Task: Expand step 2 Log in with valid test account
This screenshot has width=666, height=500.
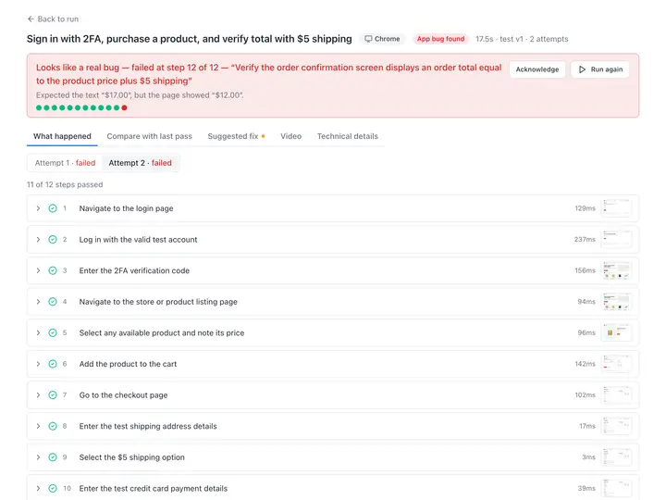Action: [x=38, y=240]
